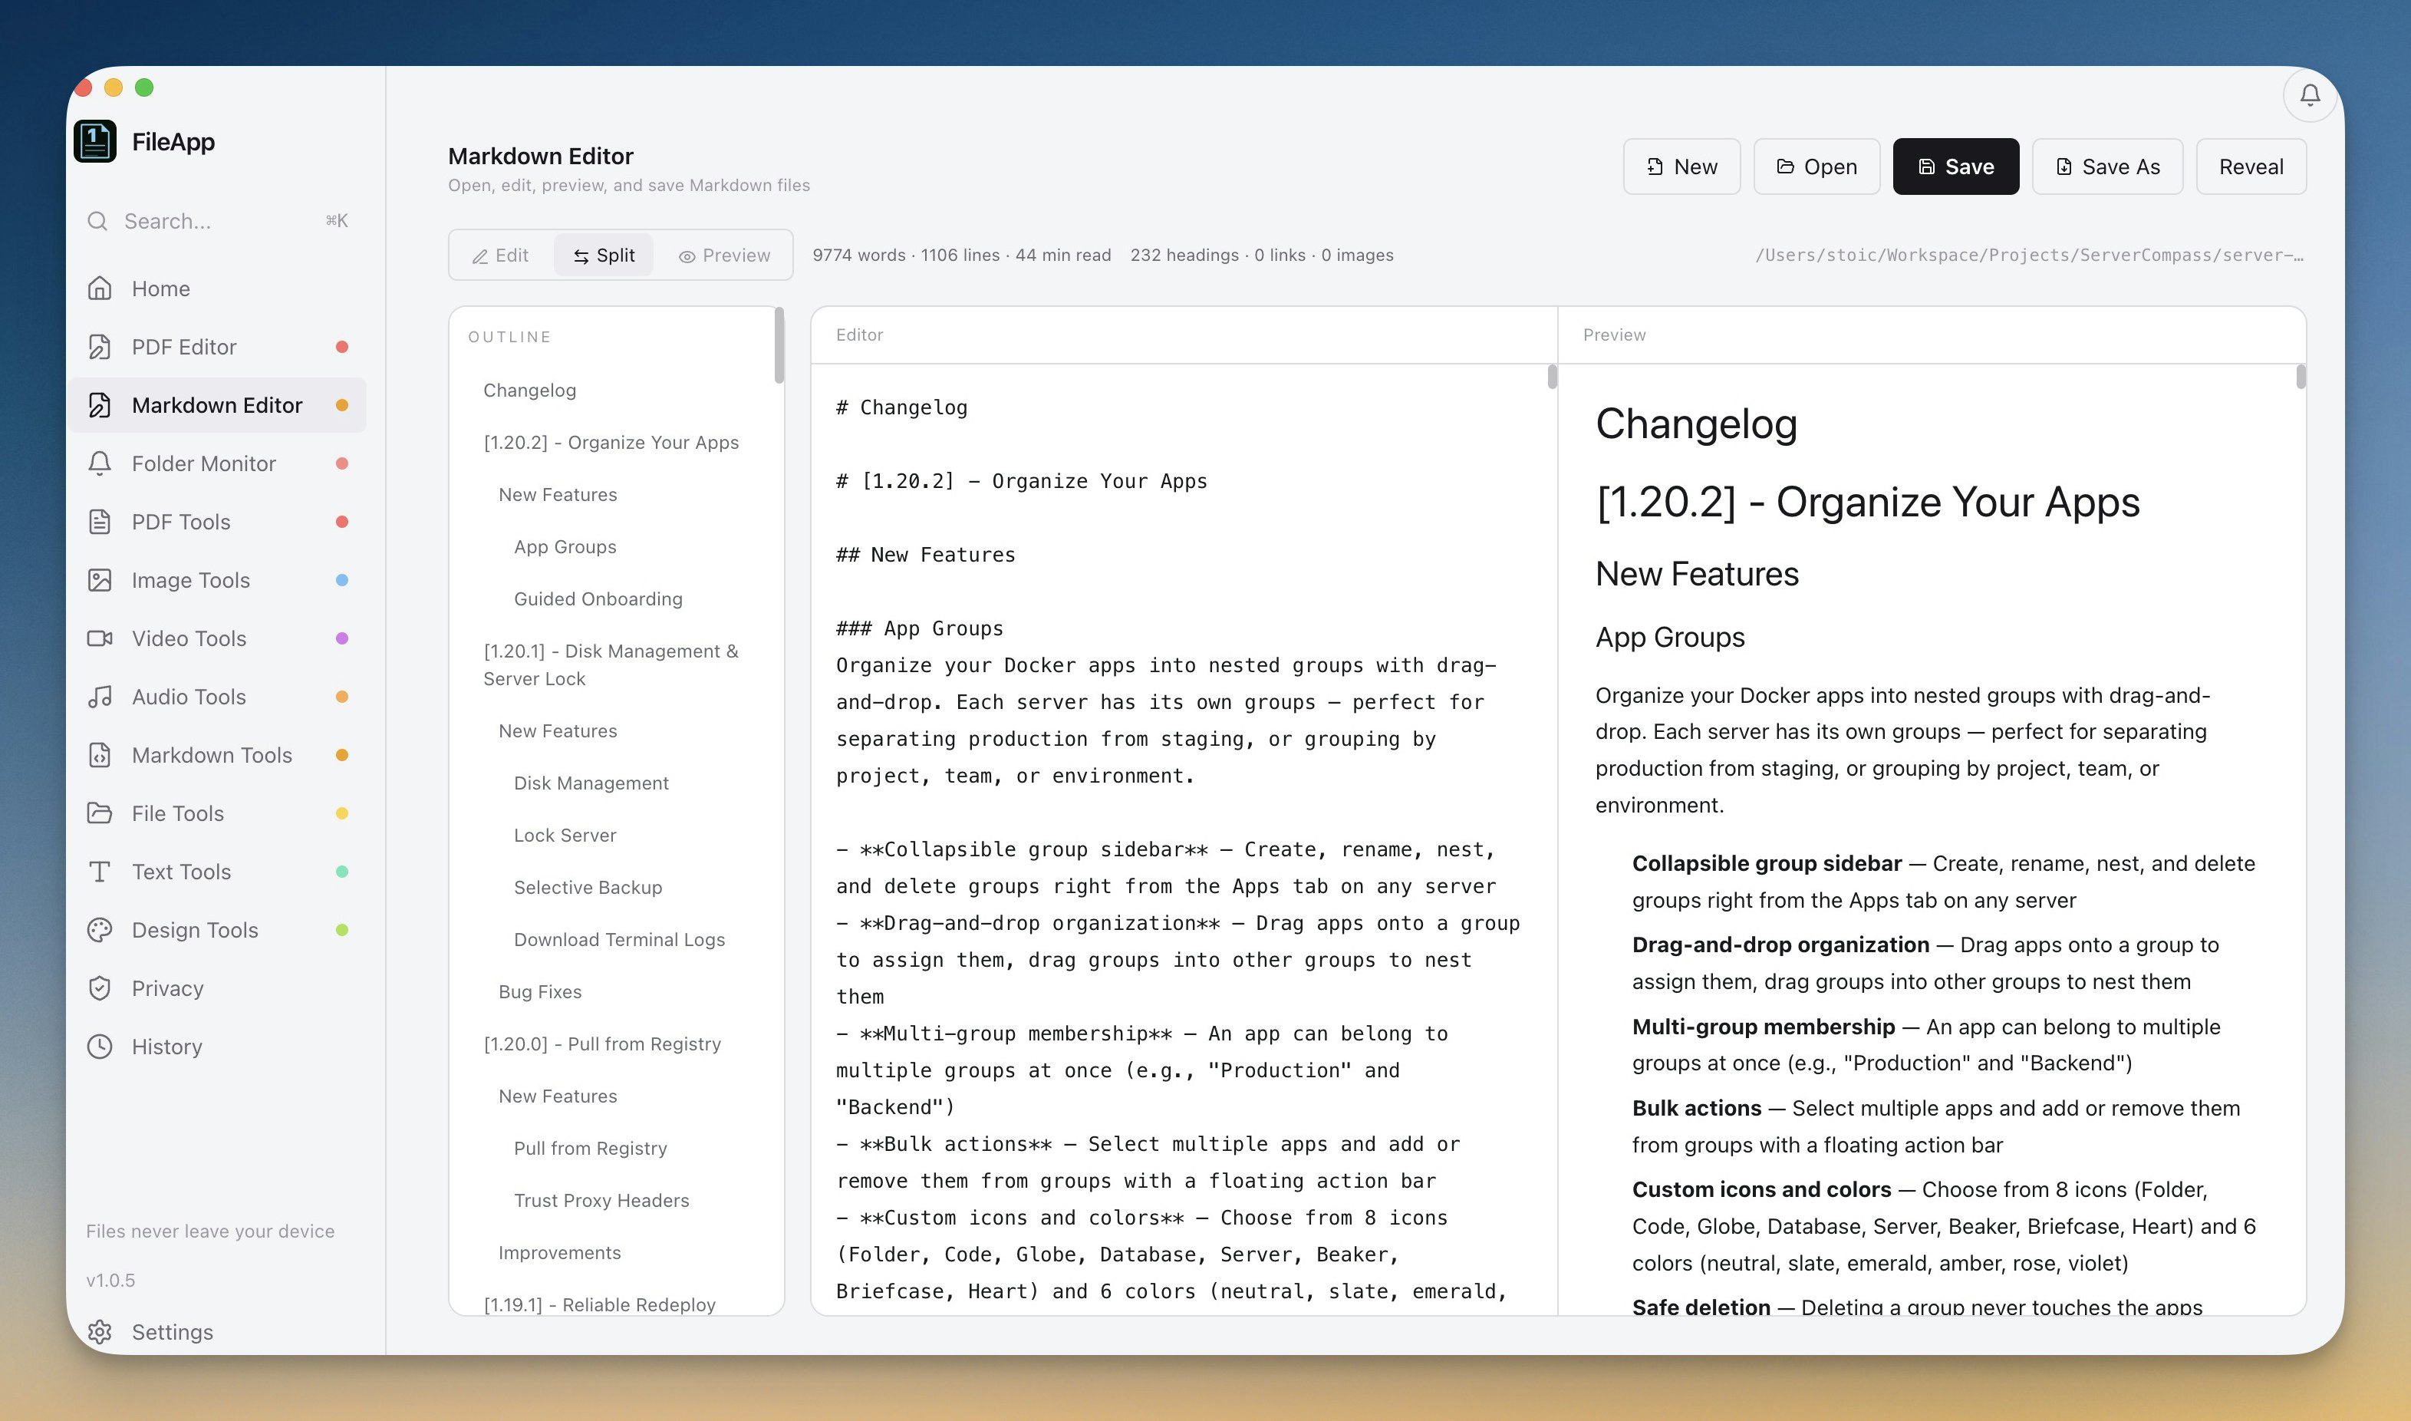Click the notification bell icon
Screen dimensions: 2411x1421
pos(2310,95)
